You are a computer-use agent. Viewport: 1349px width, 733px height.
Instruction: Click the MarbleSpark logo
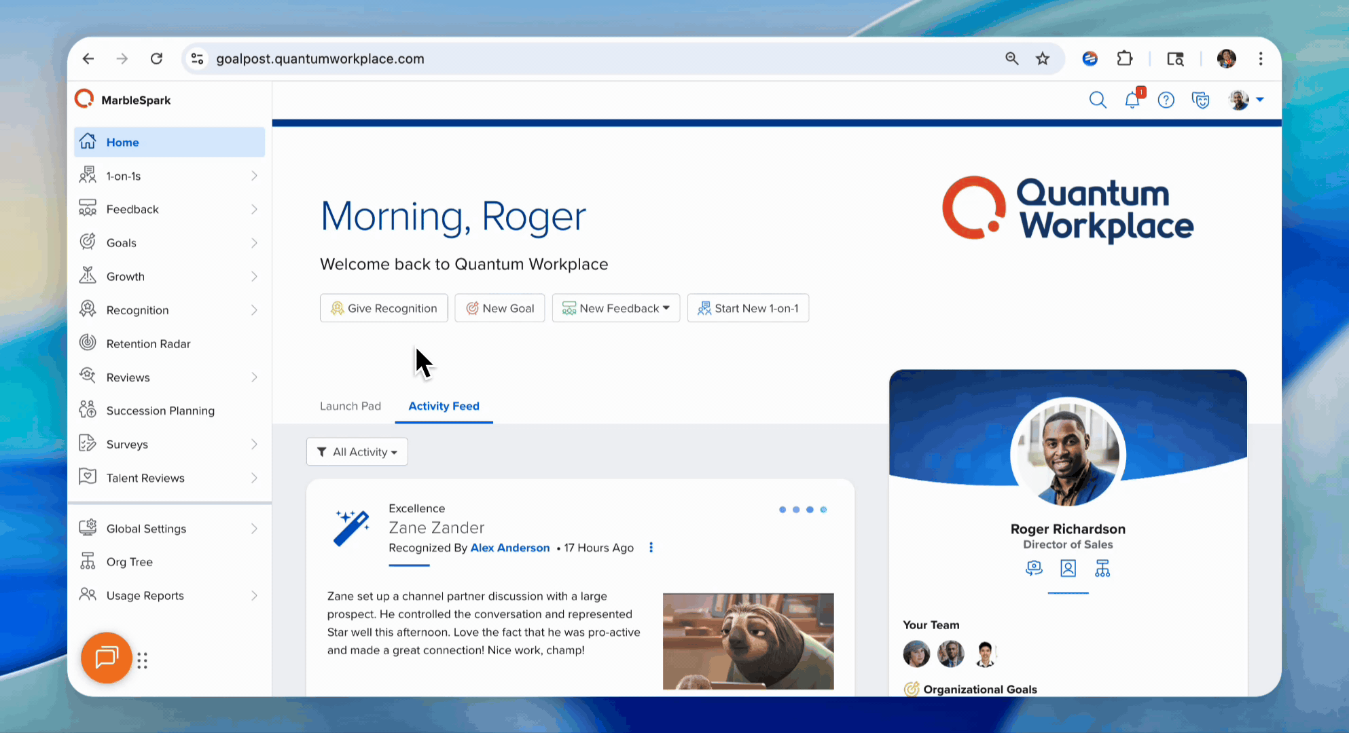pyautogui.click(x=123, y=99)
